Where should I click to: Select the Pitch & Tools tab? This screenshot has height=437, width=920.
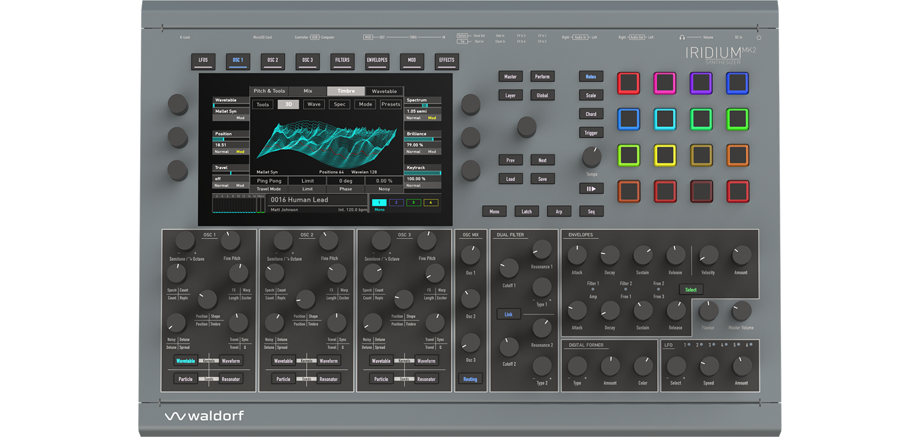point(269,91)
